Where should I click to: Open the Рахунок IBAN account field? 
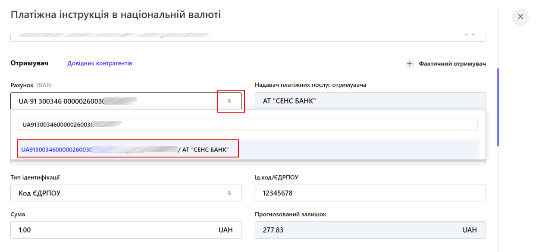[x=126, y=101]
